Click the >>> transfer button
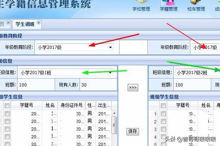 pyautogui.click(x=132, y=88)
